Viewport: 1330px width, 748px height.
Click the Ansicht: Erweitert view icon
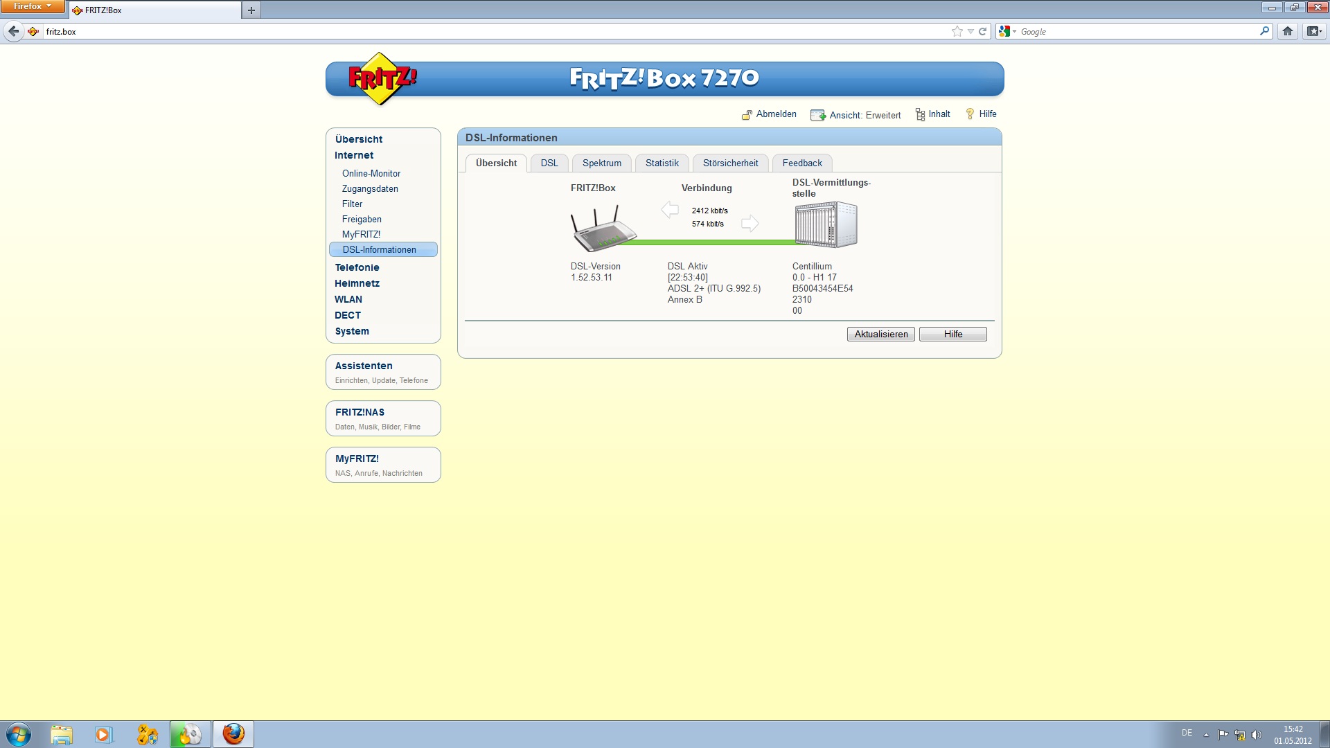817,115
